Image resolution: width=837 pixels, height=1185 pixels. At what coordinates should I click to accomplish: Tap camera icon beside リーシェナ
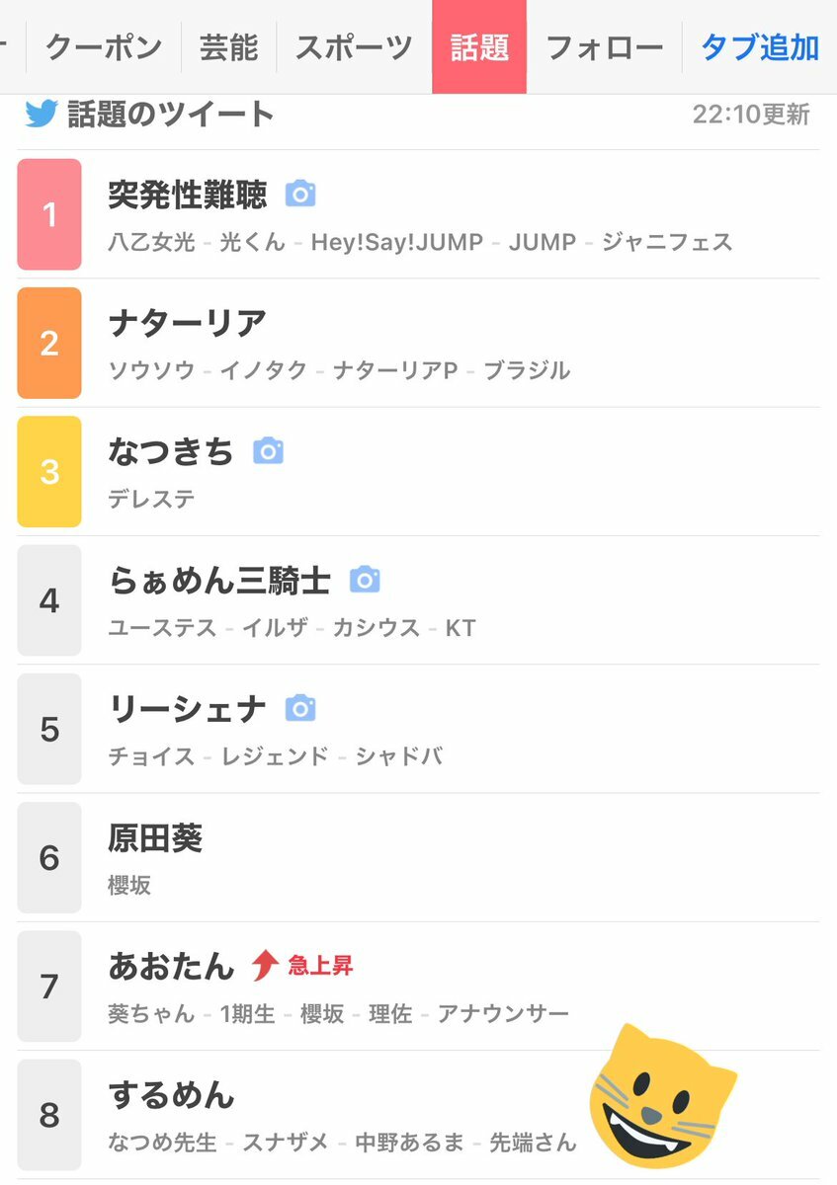tap(300, 708)
